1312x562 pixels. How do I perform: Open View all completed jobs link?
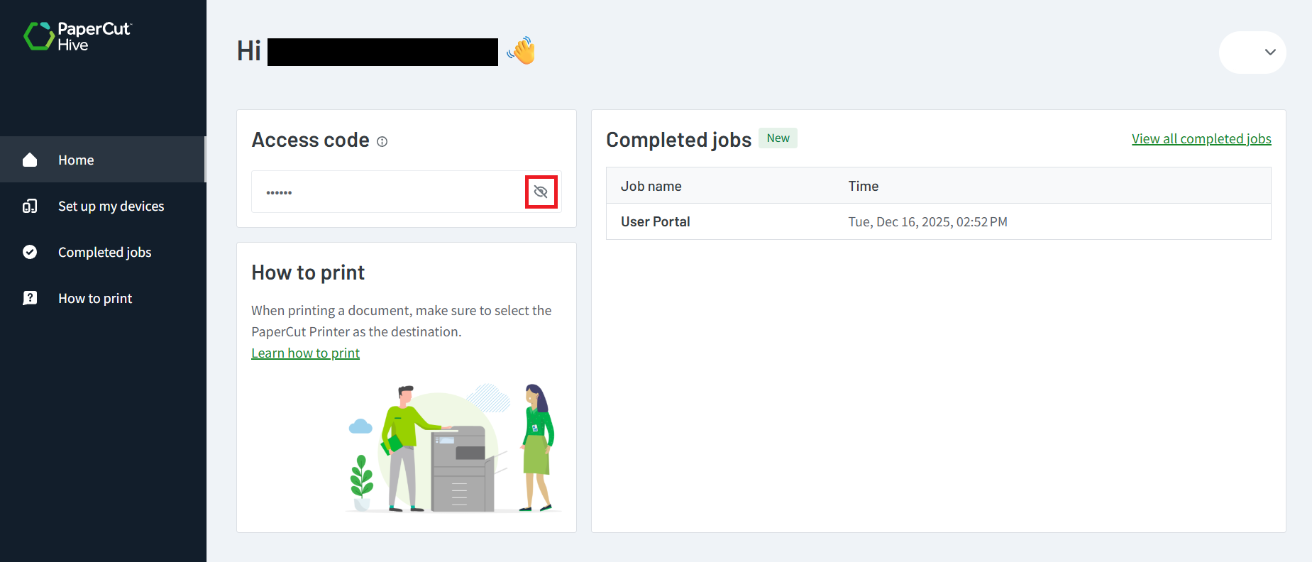point(1201,139)
